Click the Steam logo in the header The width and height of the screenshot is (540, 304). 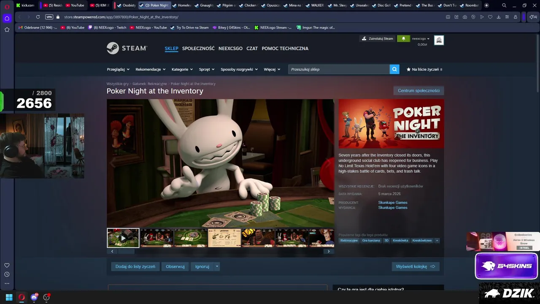(127, 48)
